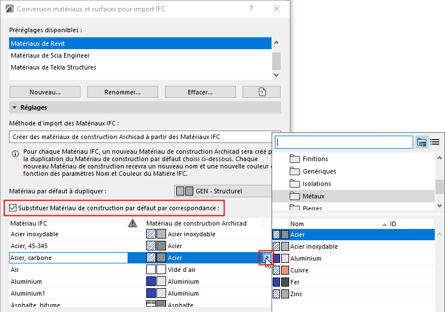Click the Effacer... button
Screen dimensions: 445x312
pyautogui.click(x=200, y=92)
